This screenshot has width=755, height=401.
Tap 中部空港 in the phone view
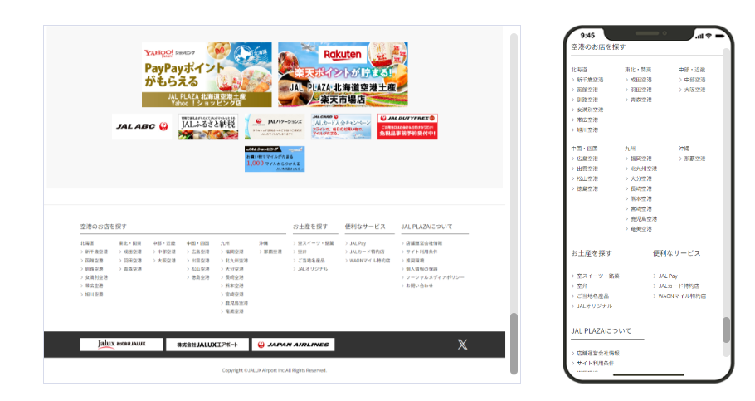click(x=694, y=80)
